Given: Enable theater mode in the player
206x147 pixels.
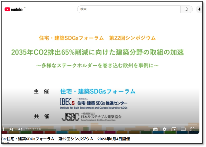Looking at the screenshot, I should point(183,129).
